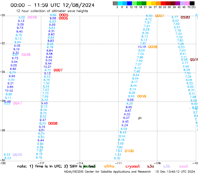Click the wave height value 10.15
Viewport: 198px width, 174px height.
click(142, 47)
